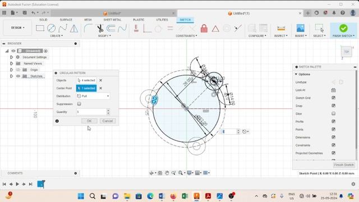
Task: Select the Center Diameter Circle tool
Action: click(x=51, y=28)
